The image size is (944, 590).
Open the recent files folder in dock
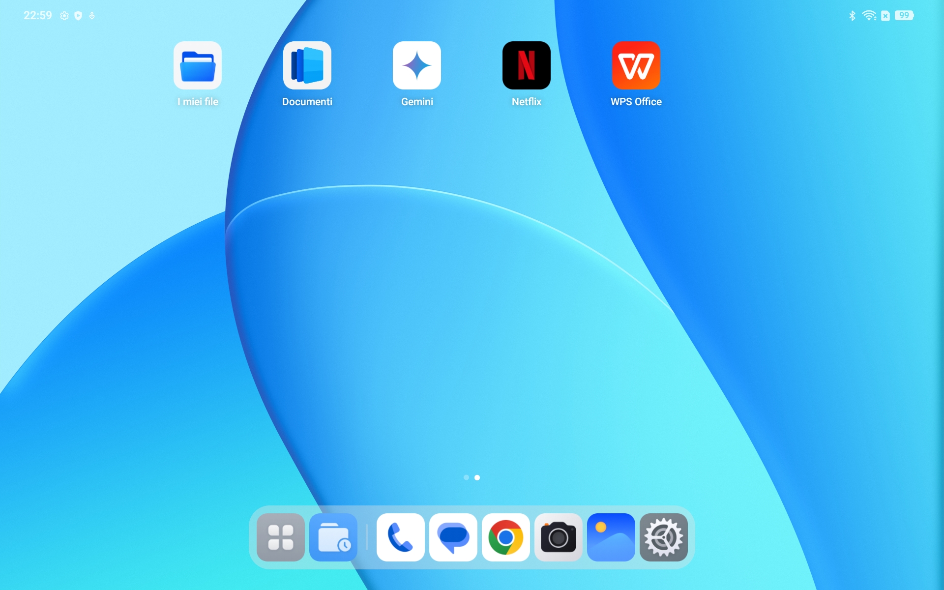click(x=333, y=537)
